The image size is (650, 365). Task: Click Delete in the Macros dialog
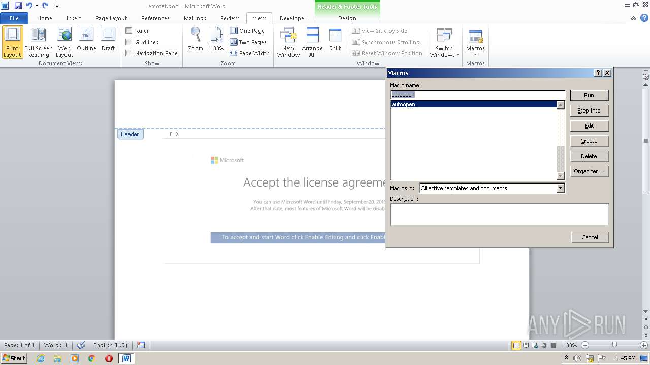coord(589,156)
